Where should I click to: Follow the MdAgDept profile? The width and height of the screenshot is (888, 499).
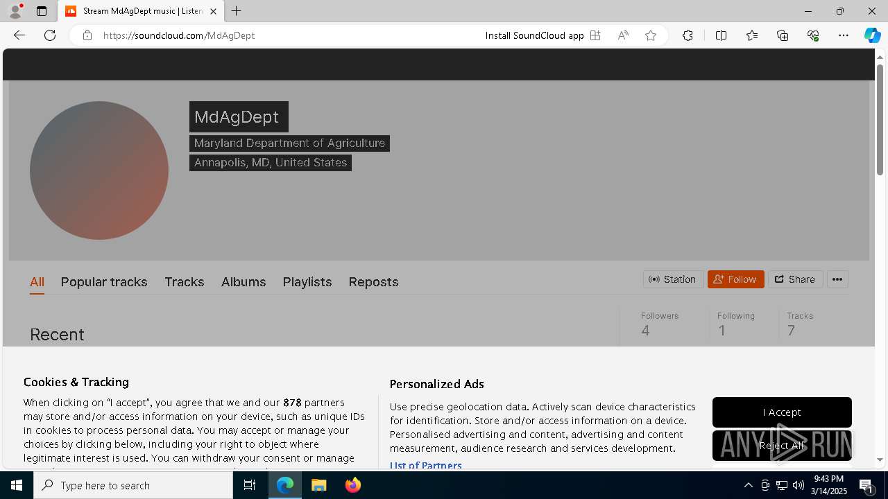click(x=736, y=279)
